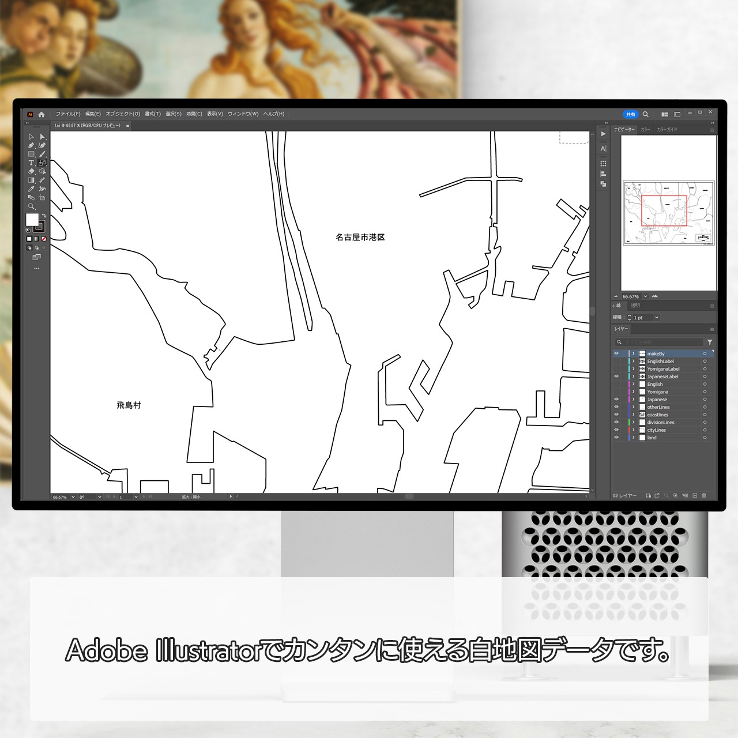Reset default fill and stroke icon
This screenshot has height=738, width=738.
(x=29, y=229)
